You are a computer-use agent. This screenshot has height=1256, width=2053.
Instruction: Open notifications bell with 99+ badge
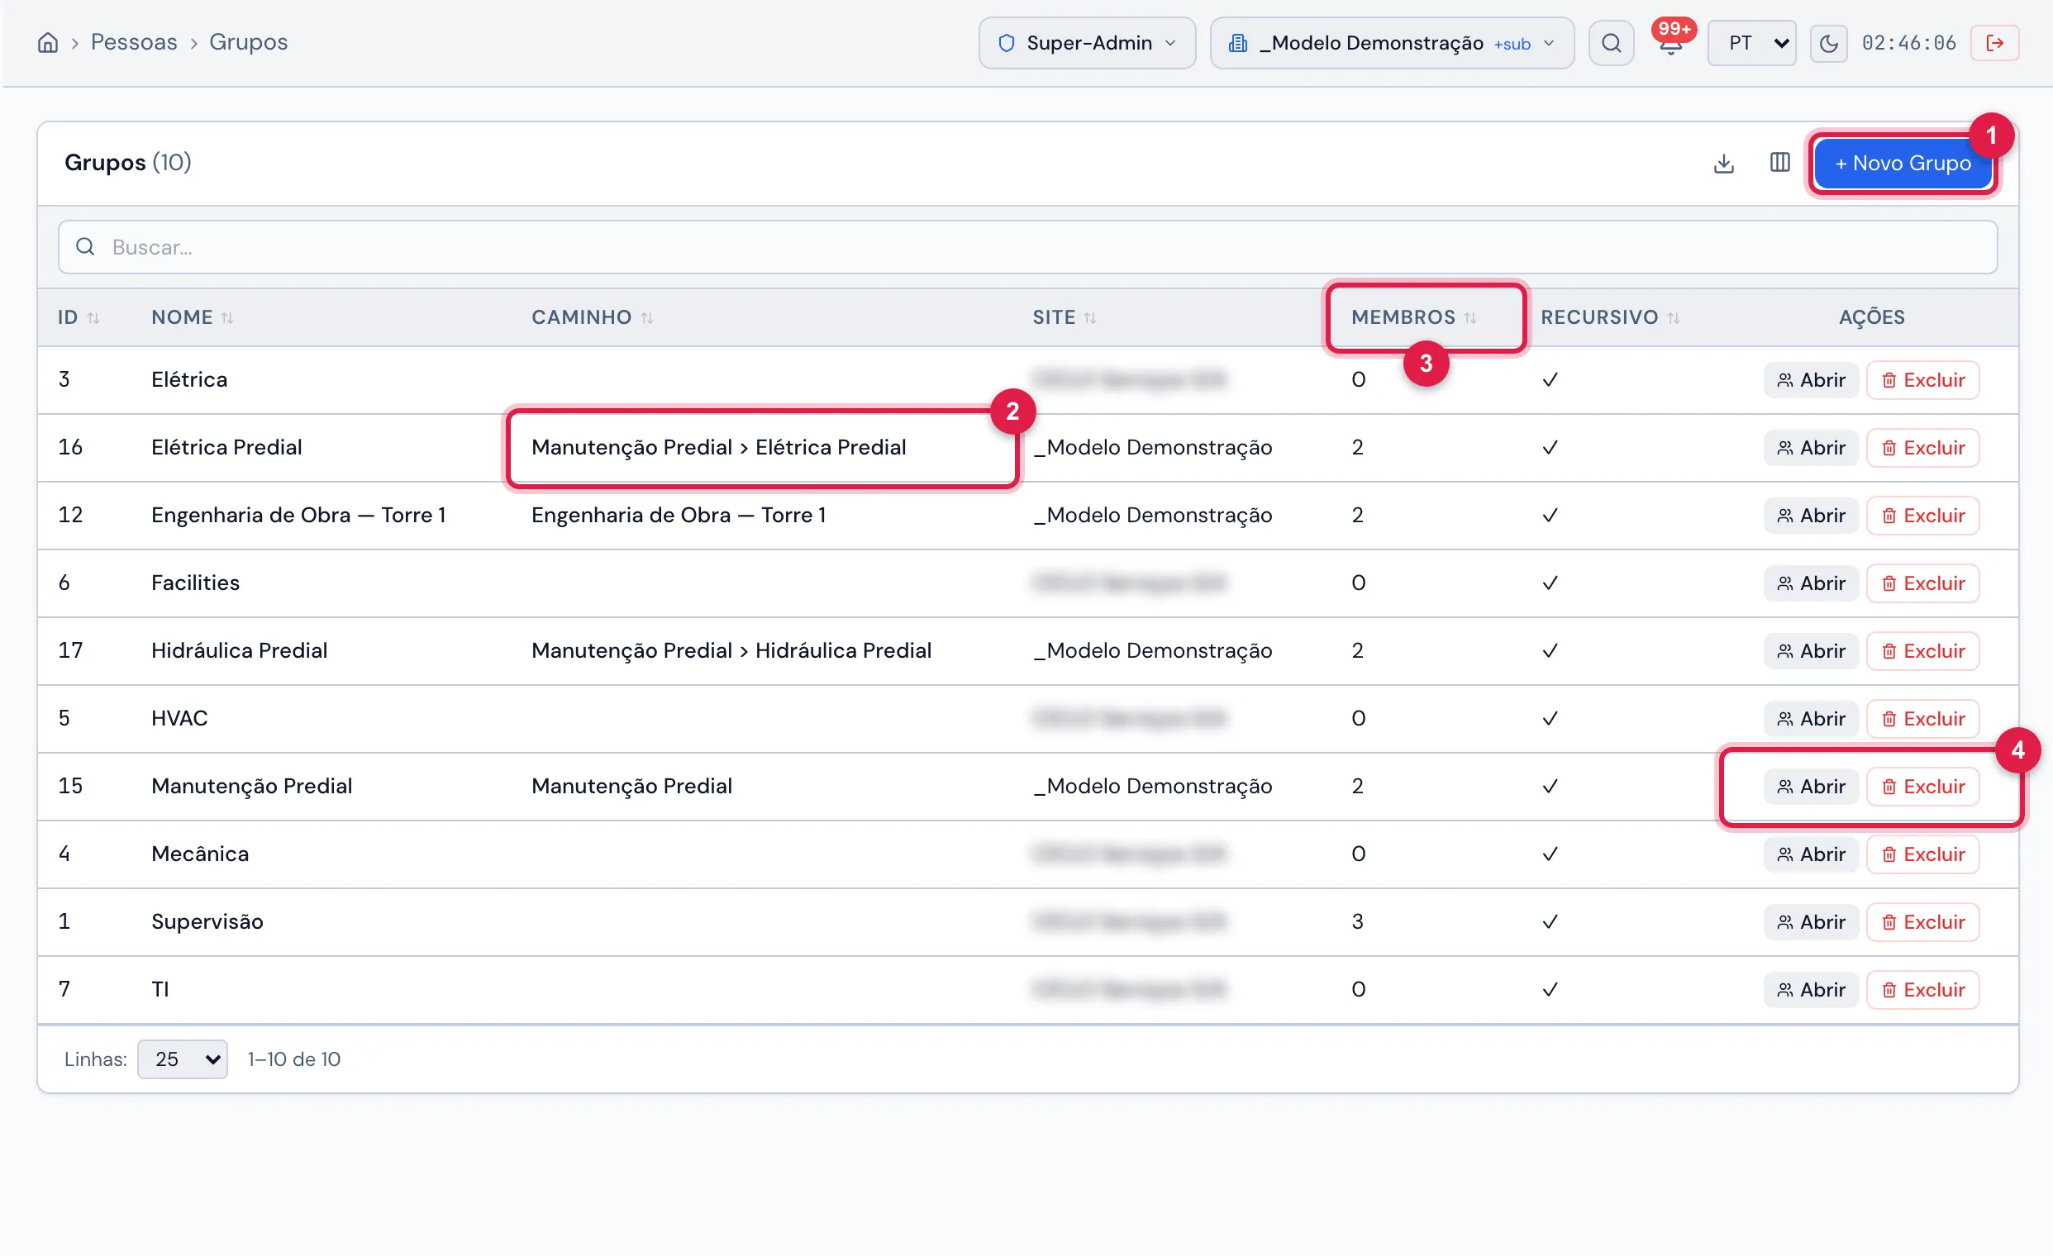pyautogui.click(x=1670, y=42)
